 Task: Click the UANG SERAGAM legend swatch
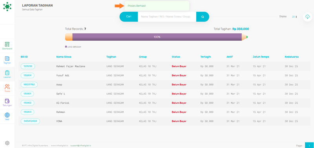pyautogui.click(x=66, y=47)
